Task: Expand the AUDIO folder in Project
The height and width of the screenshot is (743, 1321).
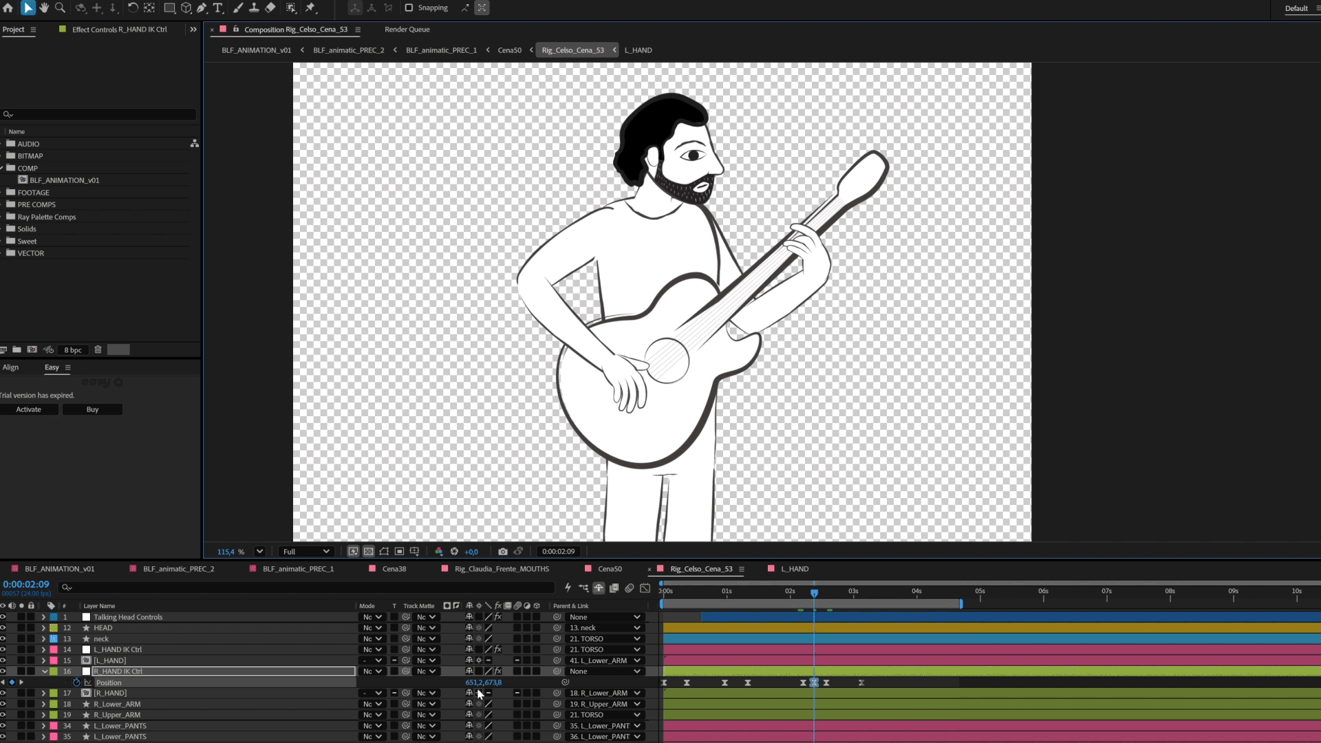Action: [2, 144]
